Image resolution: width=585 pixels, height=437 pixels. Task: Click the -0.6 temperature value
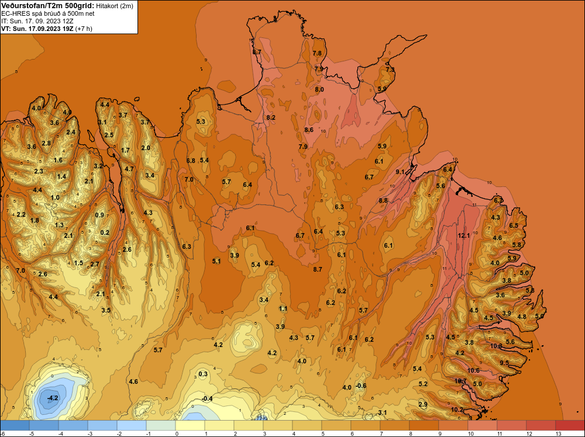coord(361,386)
